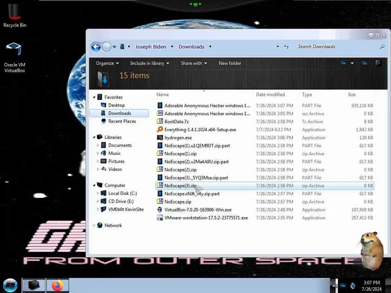The image size is (391, 293).
Task: Select Local Disk (C:)
Action: [x=122, y=193]
